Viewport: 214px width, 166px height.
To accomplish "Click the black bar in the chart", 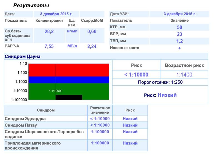I will click(x=69, y=97).
